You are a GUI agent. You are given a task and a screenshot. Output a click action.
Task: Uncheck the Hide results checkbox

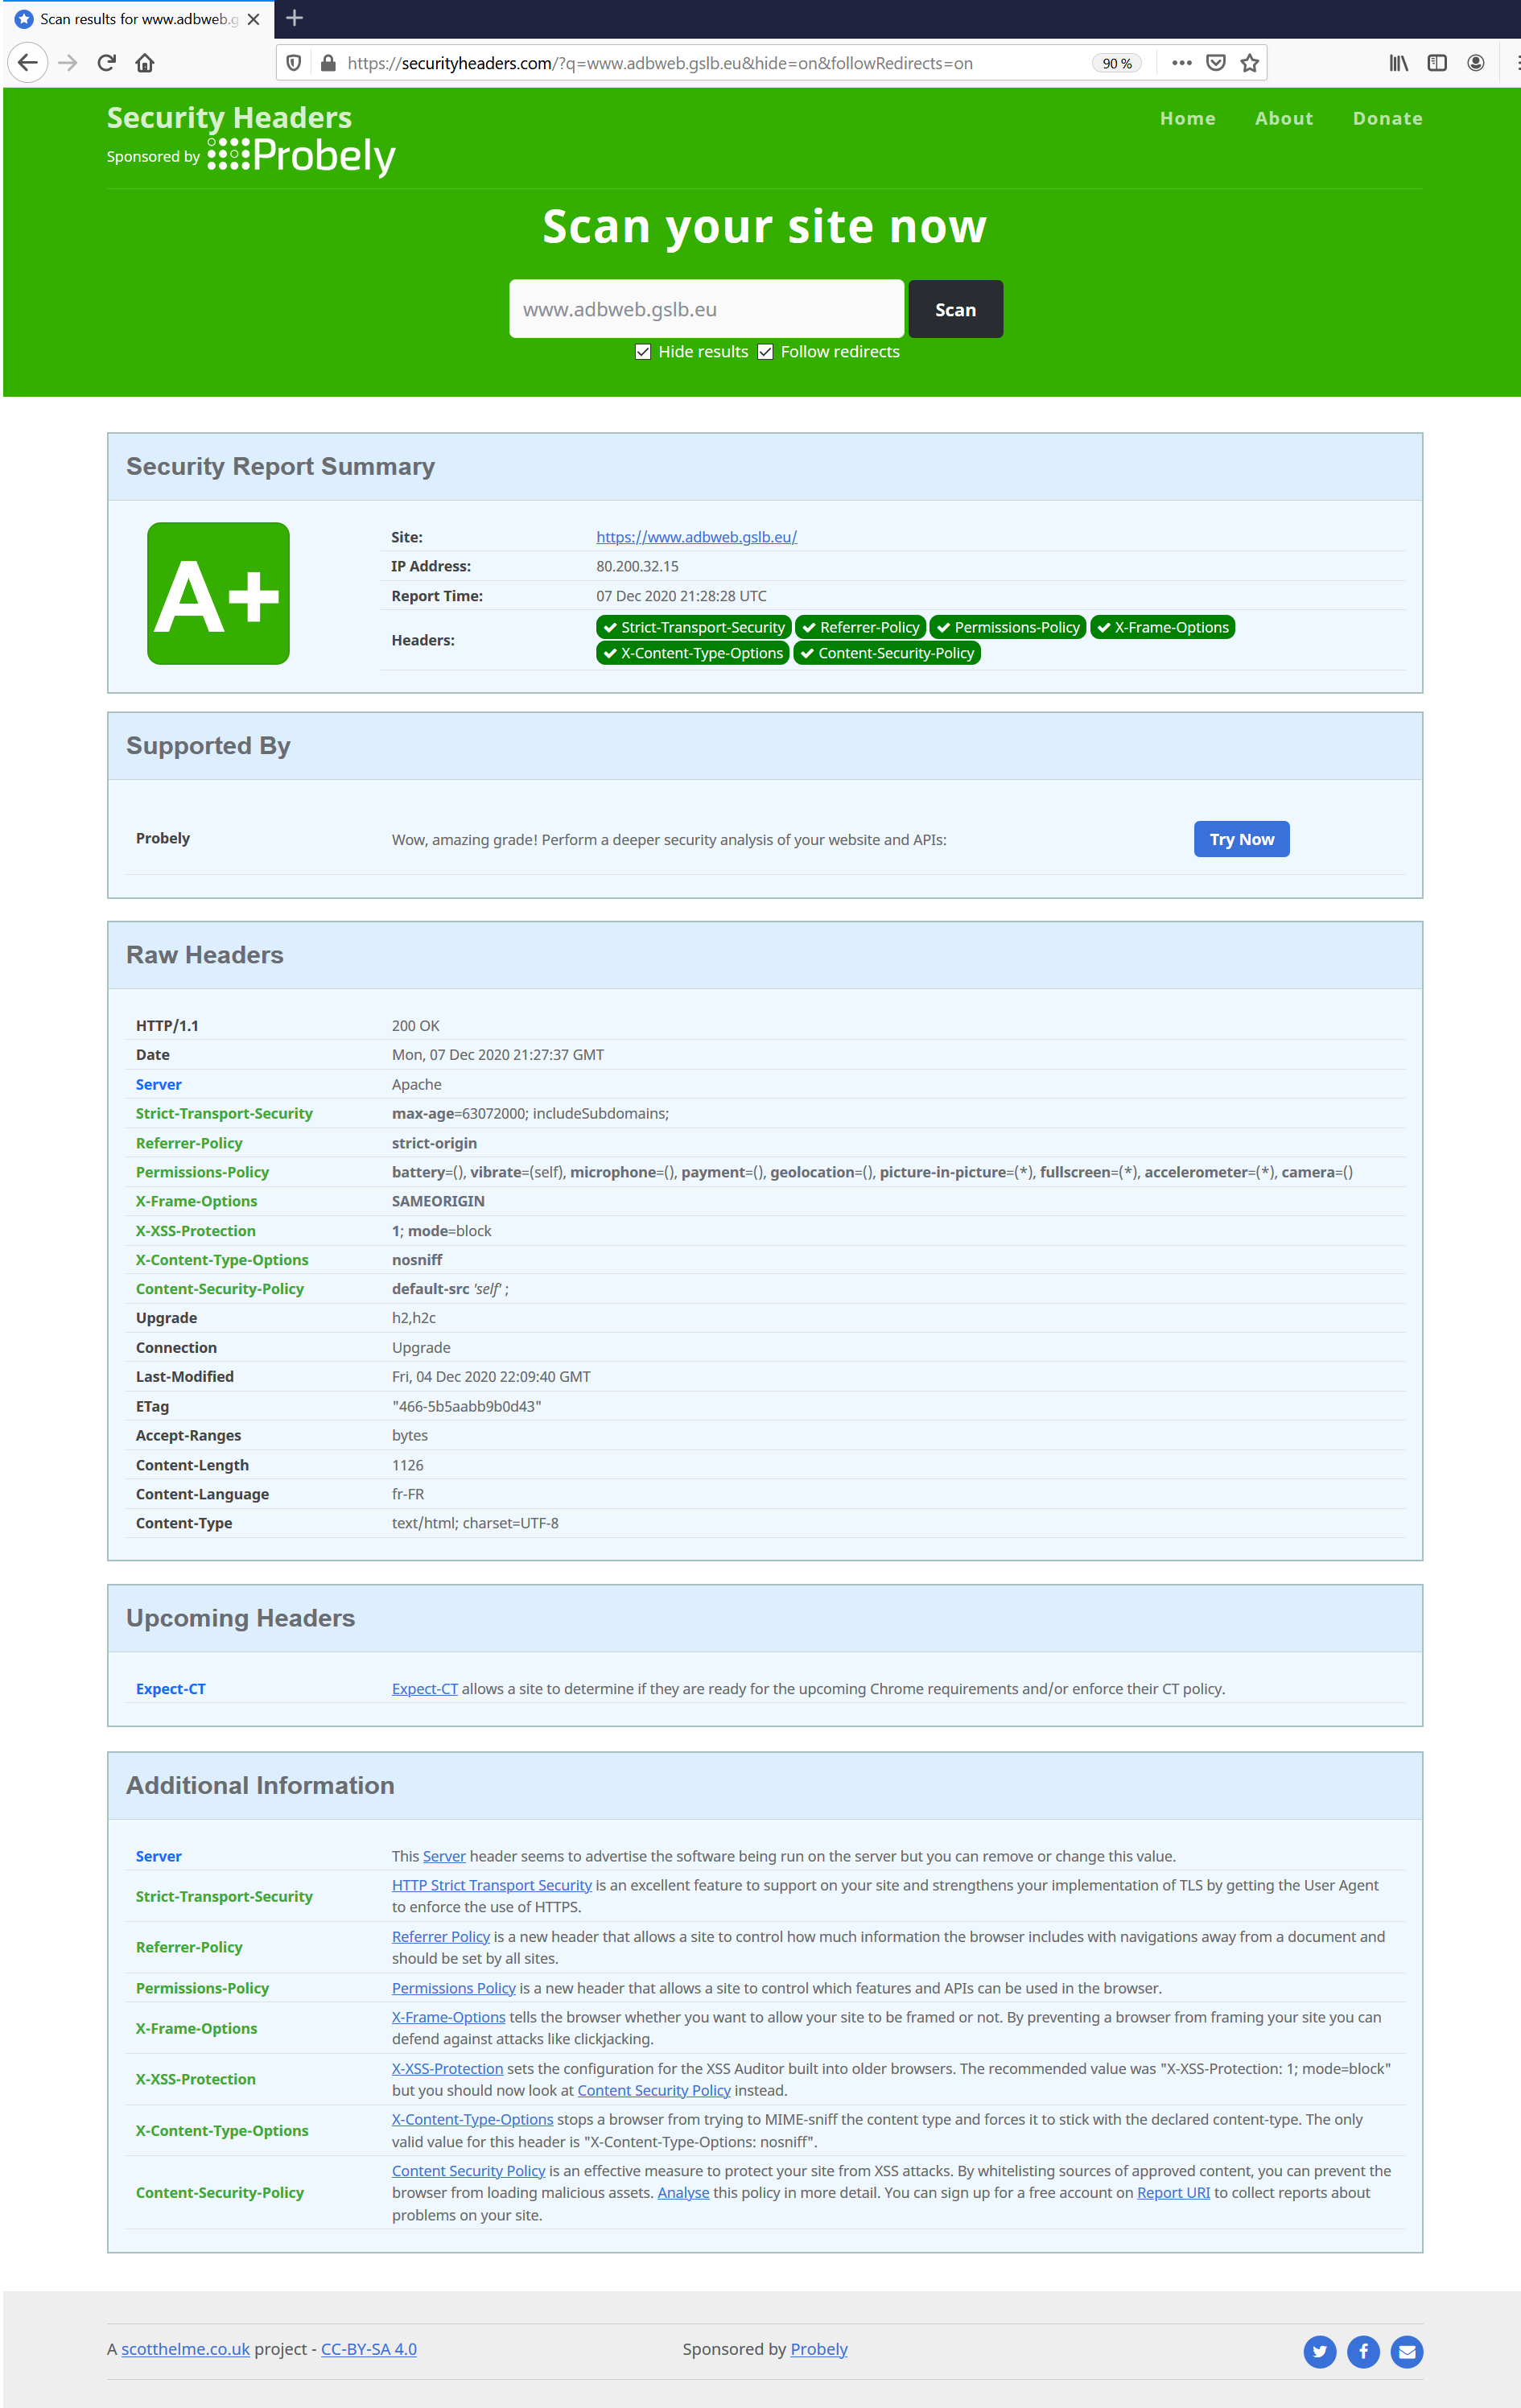coord(643,352)
